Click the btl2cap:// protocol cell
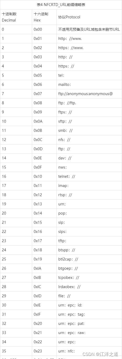This screenshot has height=359, width=122. point(89,259)
